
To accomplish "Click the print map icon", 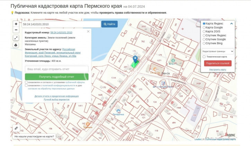I will coord(16,45).
